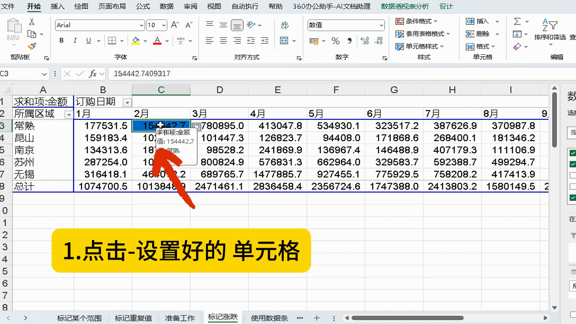The height and width of the screenshot is (324, 576).
Task: Click the Format Painter brush icon
Action: click(x=31, y=46)
